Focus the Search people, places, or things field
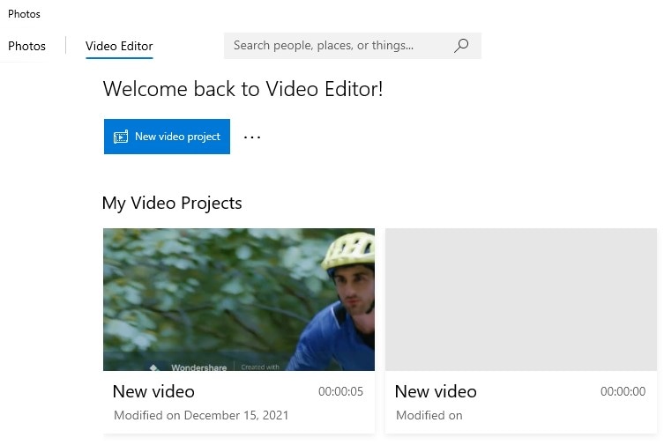Image resolution: width=664 pixels, height=445 pixels. point(353,46)
